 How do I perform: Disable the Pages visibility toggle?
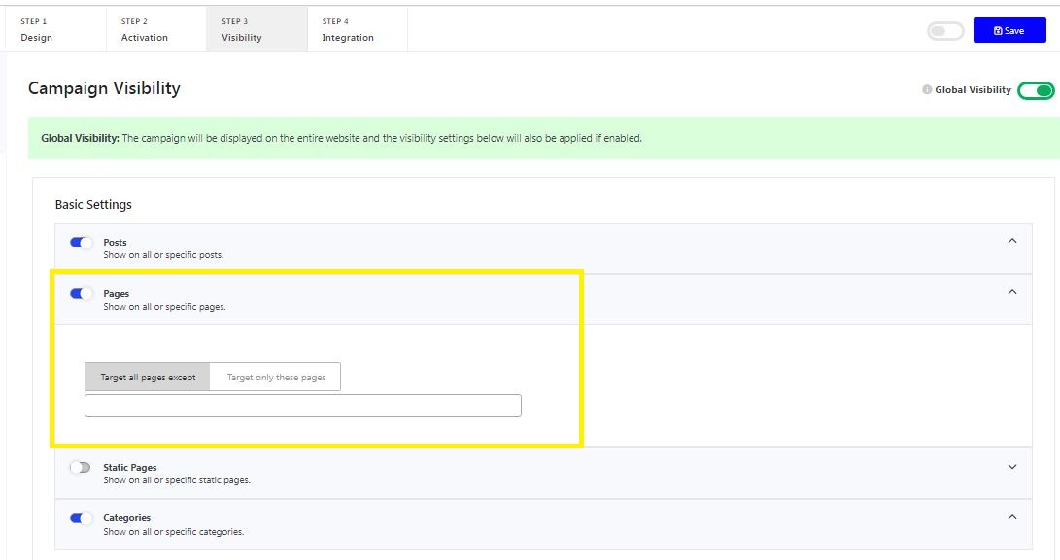[81, 292]
